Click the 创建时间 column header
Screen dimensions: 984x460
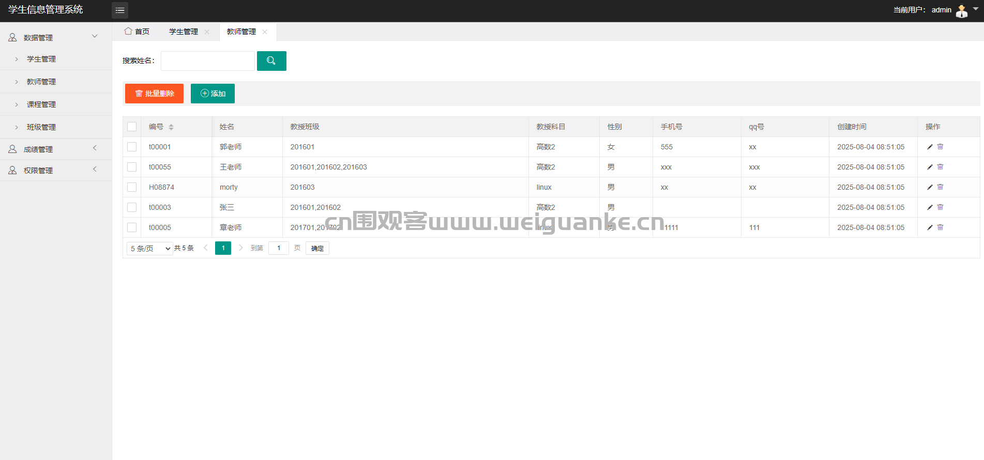[852, 127]
